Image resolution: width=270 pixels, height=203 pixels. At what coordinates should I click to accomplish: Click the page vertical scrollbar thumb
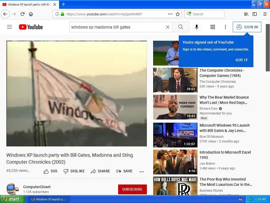click(268, 48)
